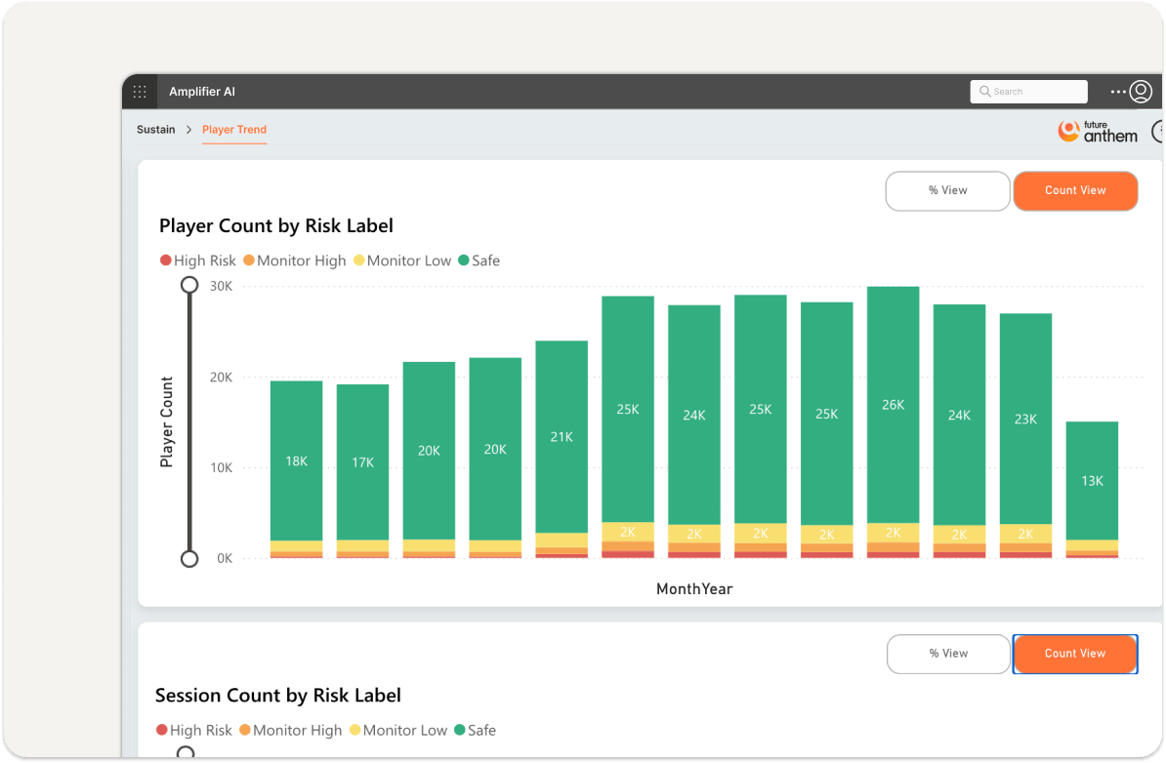The width and height of the screenshot is (1166, 763).
Task: Click the 30K top handle of axis slider
Action: [x=190, y=286]
